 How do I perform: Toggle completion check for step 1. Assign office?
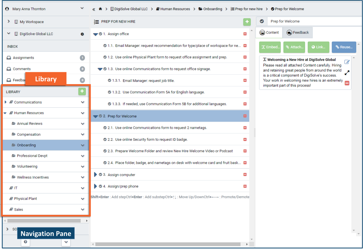pos(100,34)
